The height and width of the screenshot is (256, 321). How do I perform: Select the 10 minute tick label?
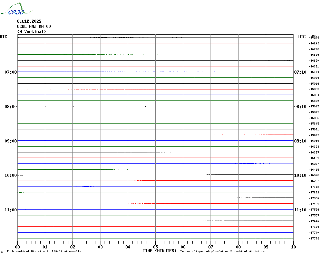pos(293,247)
